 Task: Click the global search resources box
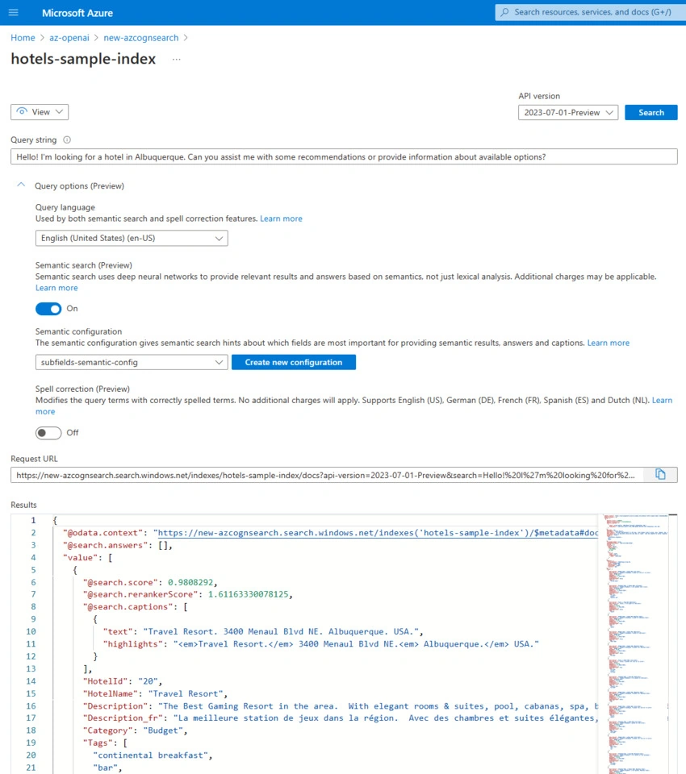click(590, 12)
